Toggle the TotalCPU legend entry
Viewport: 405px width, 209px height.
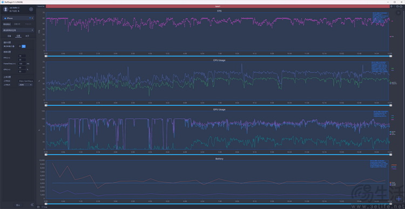[x=393, y=84]
